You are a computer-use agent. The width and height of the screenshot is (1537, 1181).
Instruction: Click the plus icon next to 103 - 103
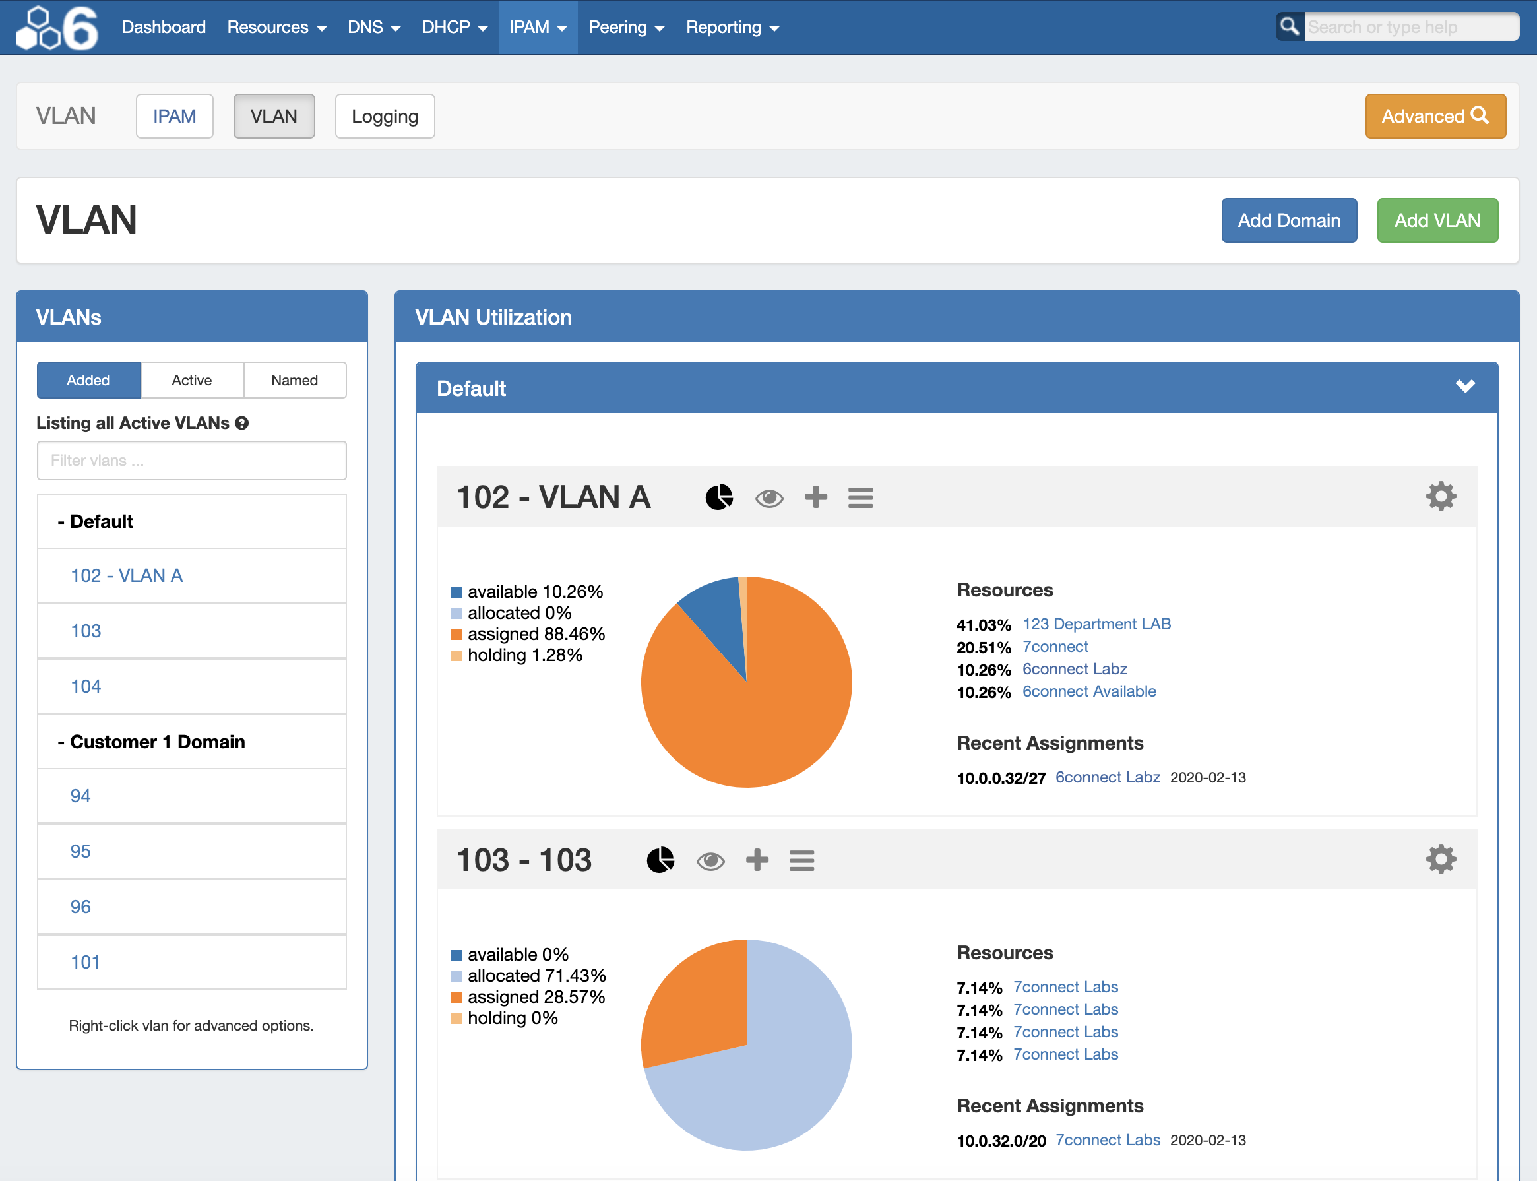[x=756, y=860]
